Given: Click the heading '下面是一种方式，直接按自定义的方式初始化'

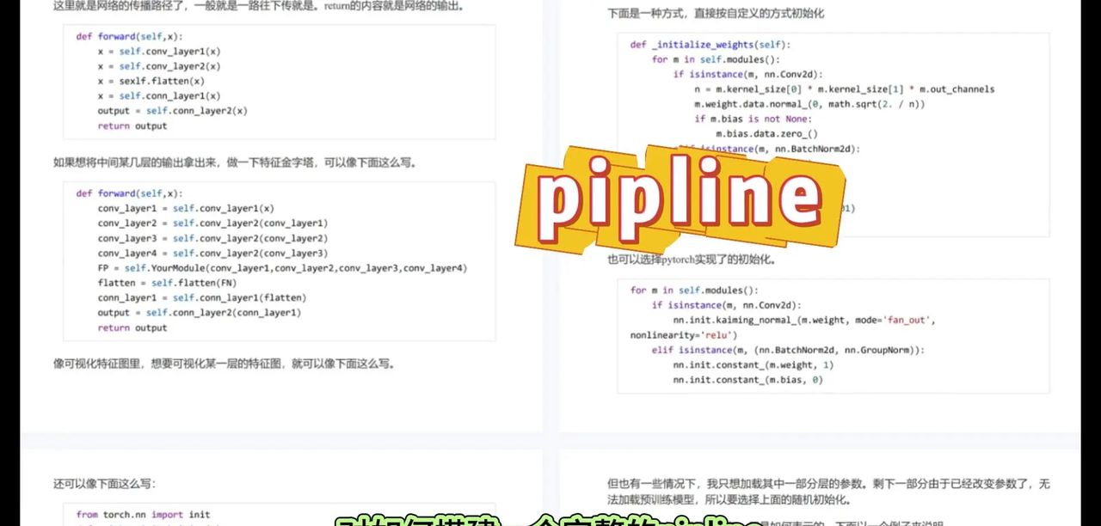Looking at the screenshot, I should [714, 14].
